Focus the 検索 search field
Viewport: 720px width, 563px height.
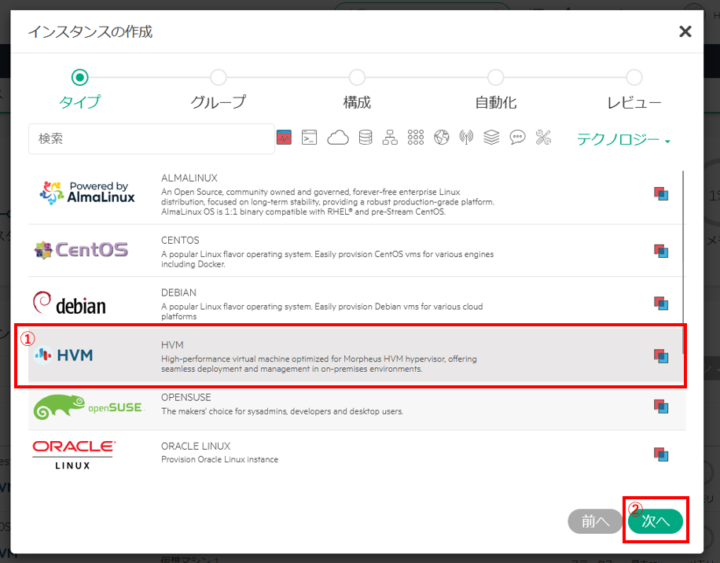(152, 138)
